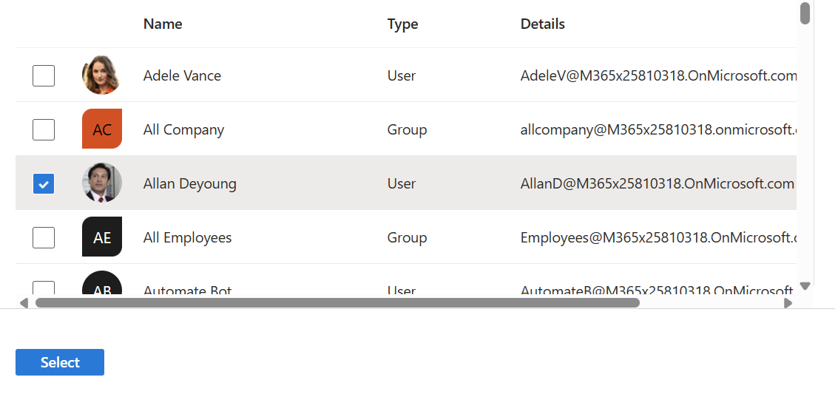Click the black AE group avatar
The width and height of the screenshot is (835, 397).
(x=102, y=237)
